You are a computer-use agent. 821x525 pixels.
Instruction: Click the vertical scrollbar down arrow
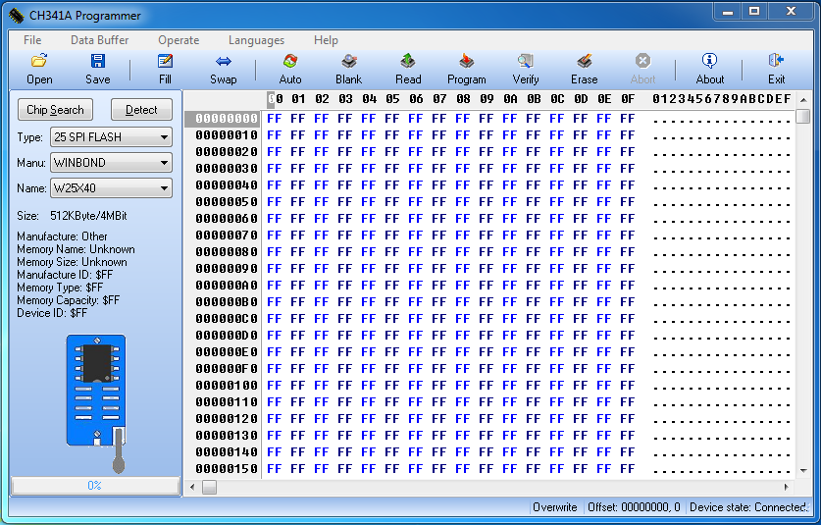pyautogui.click(x=803, y=470)
